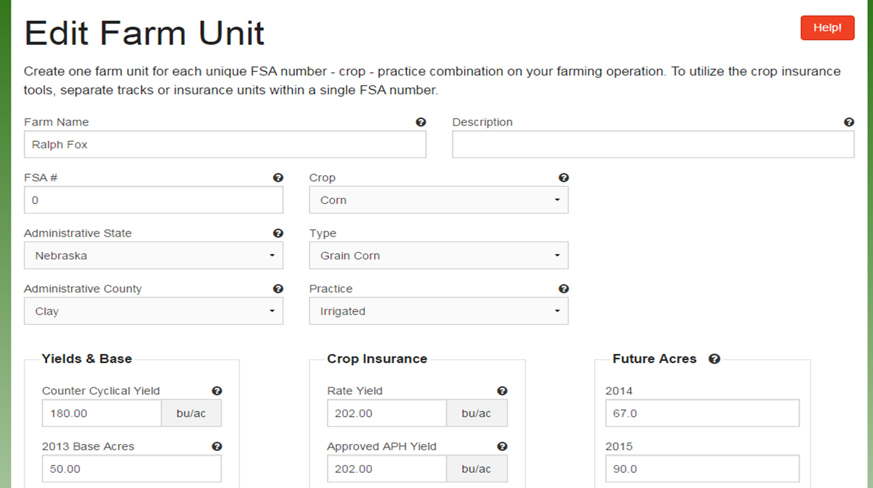Click the help icon next to Crop
This screenshot has width=873, height=488.
click(563, 178)
